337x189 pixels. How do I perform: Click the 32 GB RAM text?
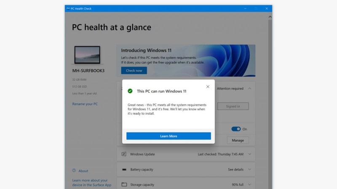pos(79,79)
